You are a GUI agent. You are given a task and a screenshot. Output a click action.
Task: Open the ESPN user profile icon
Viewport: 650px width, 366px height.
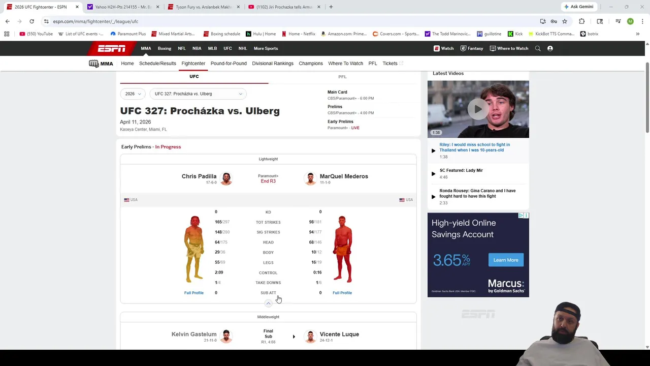[x=550, y=48]
